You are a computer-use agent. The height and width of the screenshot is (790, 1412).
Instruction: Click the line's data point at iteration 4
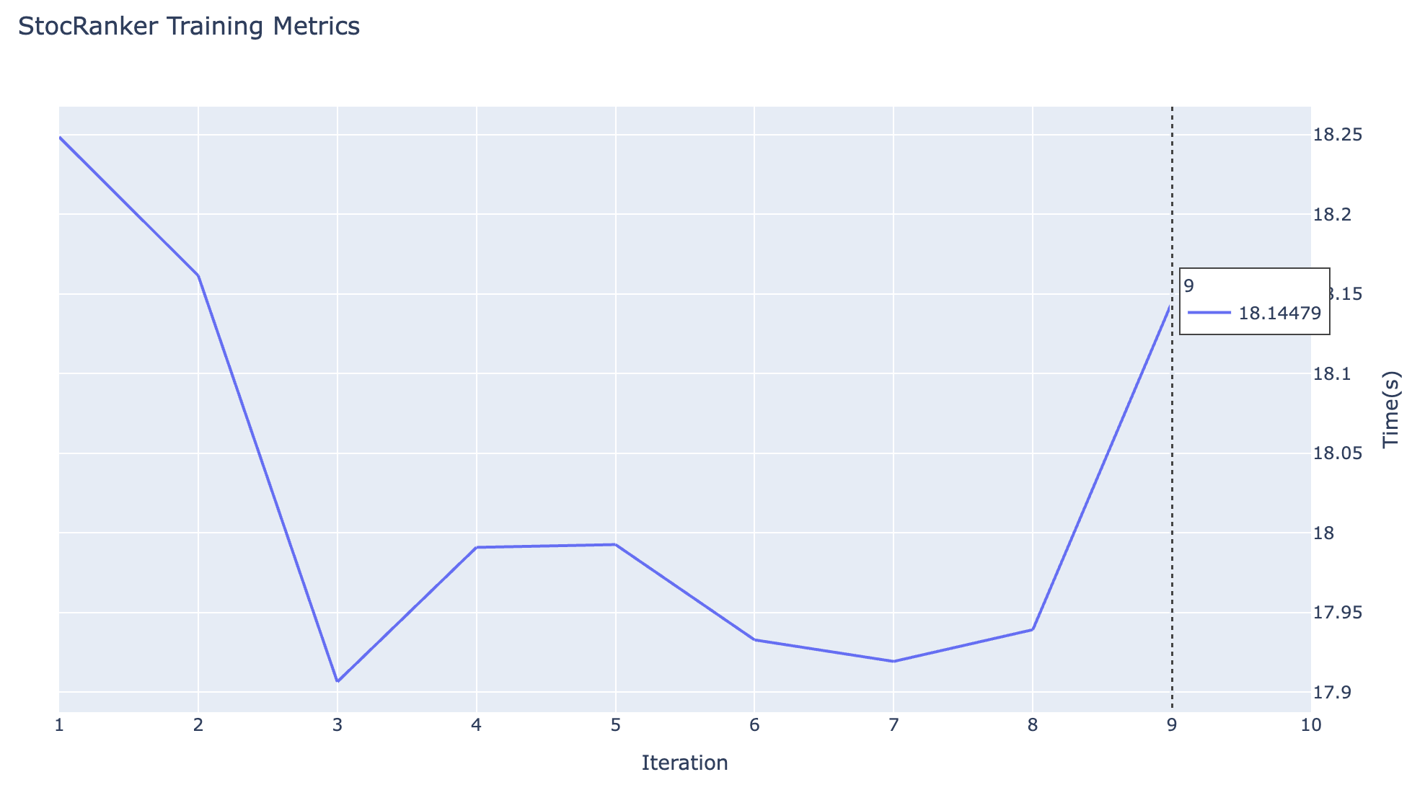tap(477, 547)
